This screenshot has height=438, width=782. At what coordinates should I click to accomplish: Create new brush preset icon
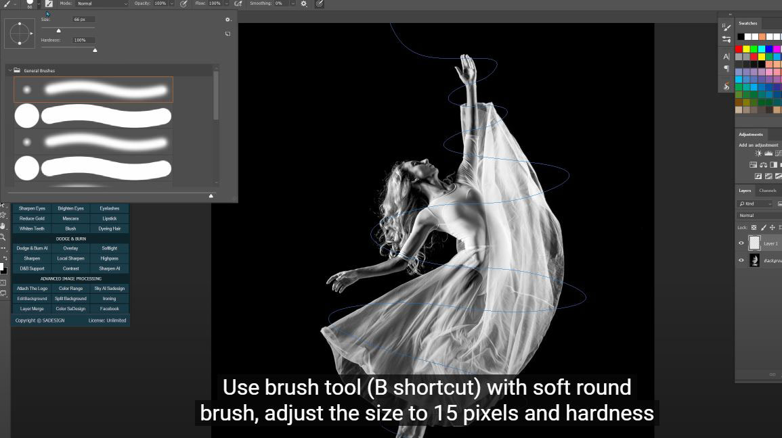227,34
